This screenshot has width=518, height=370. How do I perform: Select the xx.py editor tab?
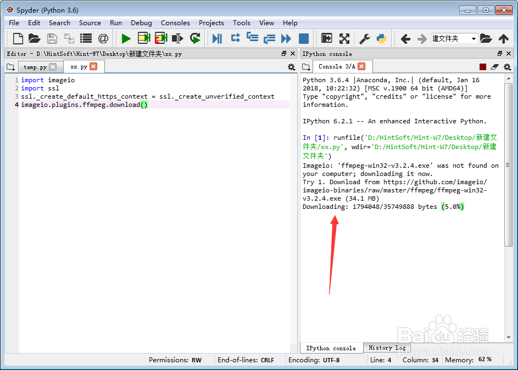coord(79,67)
